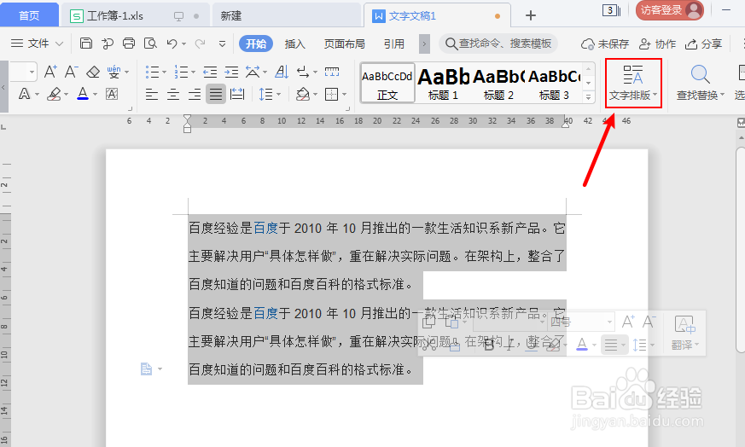
Task: Click the blue font color A swatch in ribbon
Action: (x=83, y=93)
